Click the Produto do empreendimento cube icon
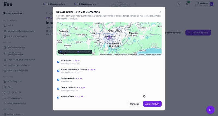218x116 pixels. click(5, 60)
